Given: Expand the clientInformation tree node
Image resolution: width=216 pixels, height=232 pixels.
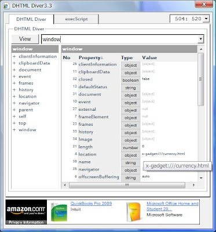Looking at the screenshot, I should pos(14,56).
